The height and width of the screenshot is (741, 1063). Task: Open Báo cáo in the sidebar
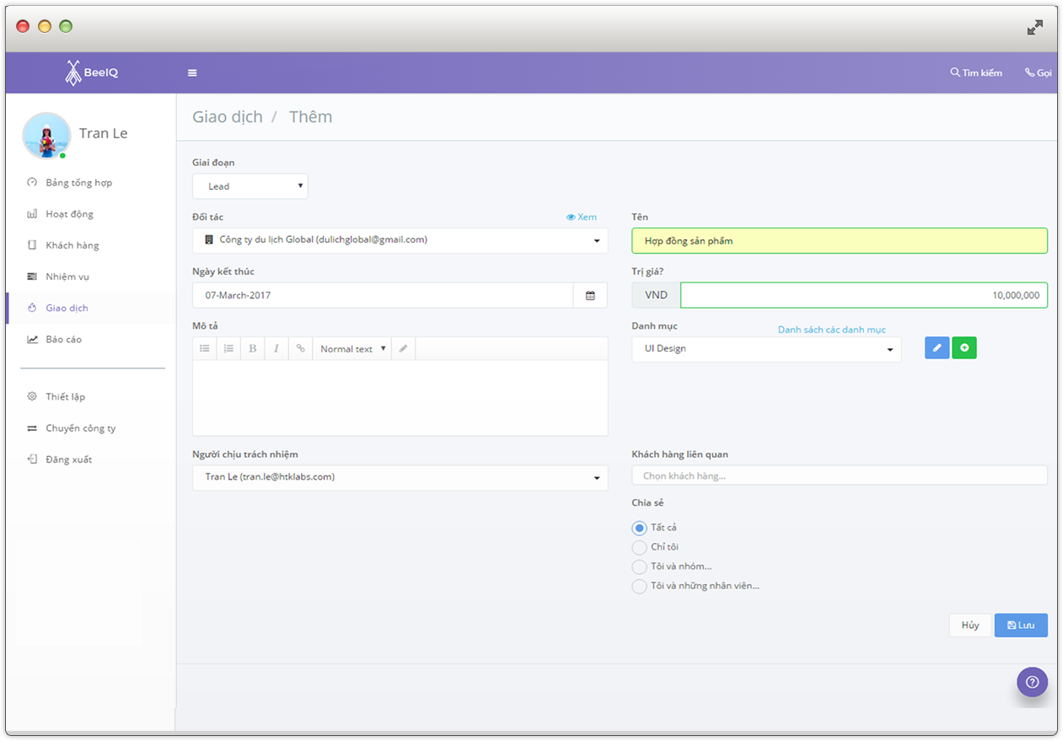[63, 340]
